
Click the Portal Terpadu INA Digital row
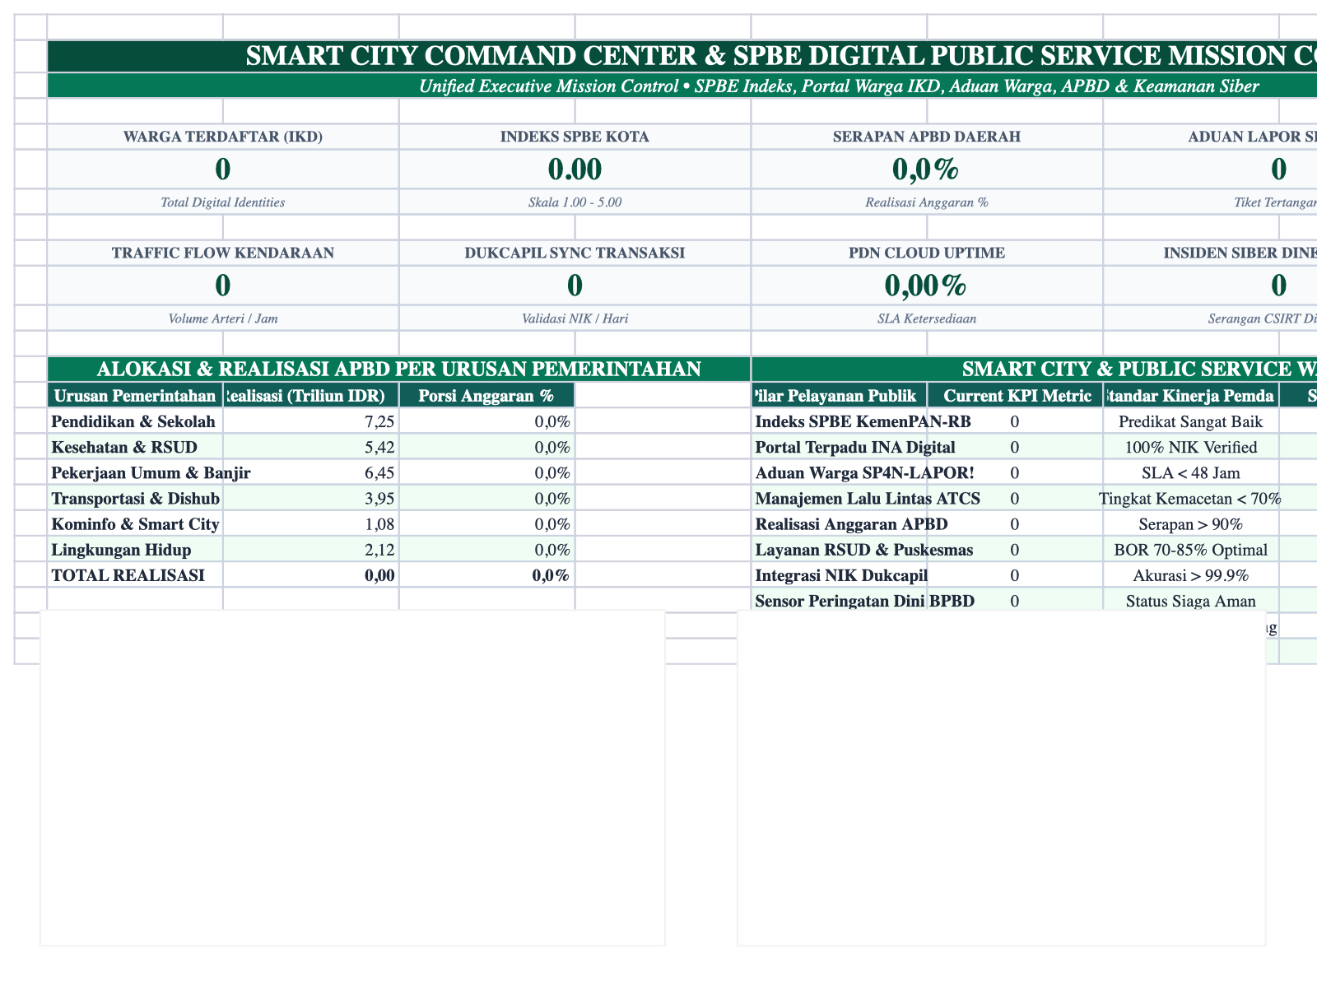click(x=839, y=447)
